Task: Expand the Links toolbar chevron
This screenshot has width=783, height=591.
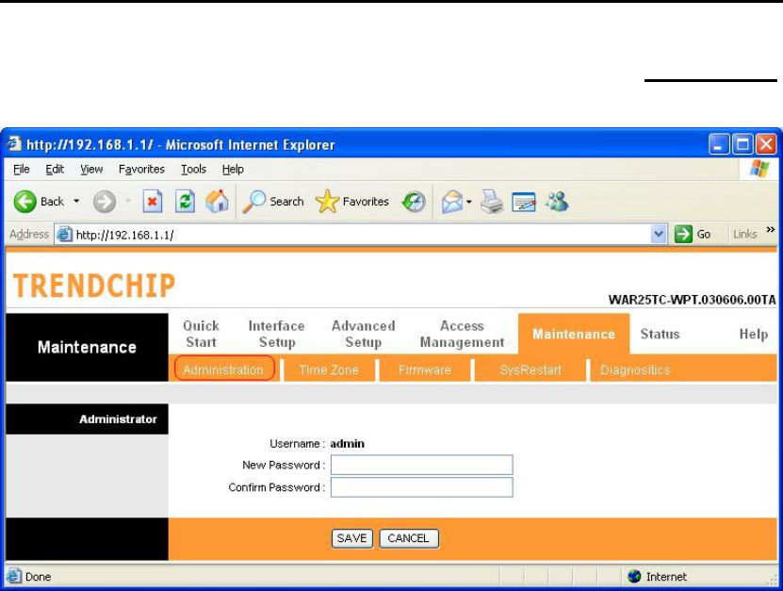Action: [771, 230]
